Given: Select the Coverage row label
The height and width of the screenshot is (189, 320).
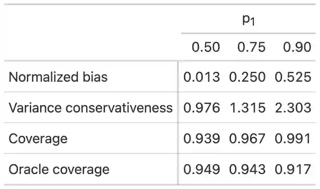Looking at the screenshot, I should pos(38,139).
